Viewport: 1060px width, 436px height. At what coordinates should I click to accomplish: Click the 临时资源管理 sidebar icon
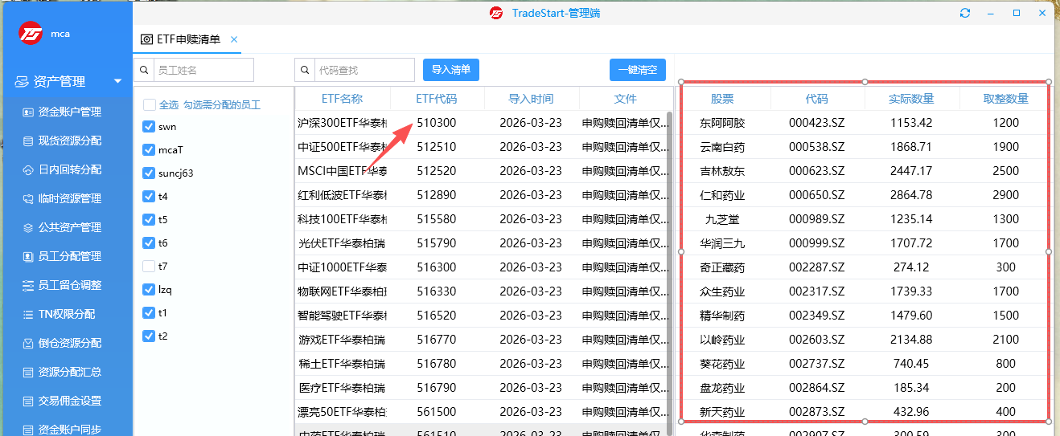tap(28, 198)
